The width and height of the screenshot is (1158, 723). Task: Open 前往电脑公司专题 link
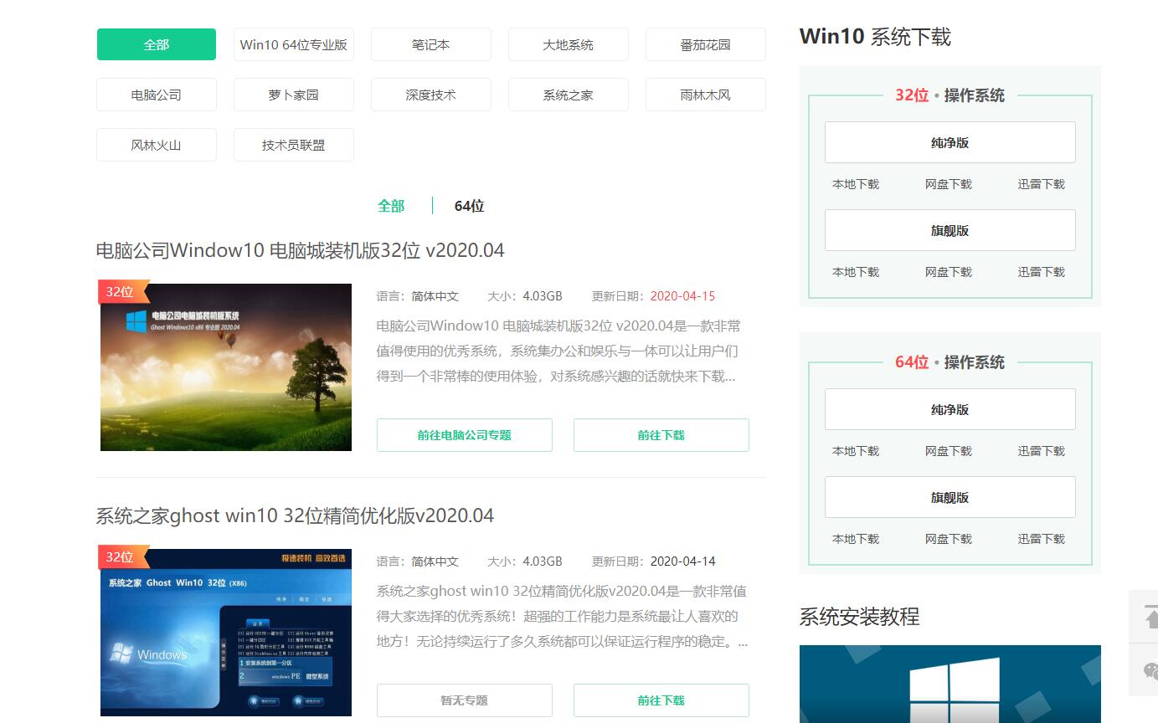point(464,434)
